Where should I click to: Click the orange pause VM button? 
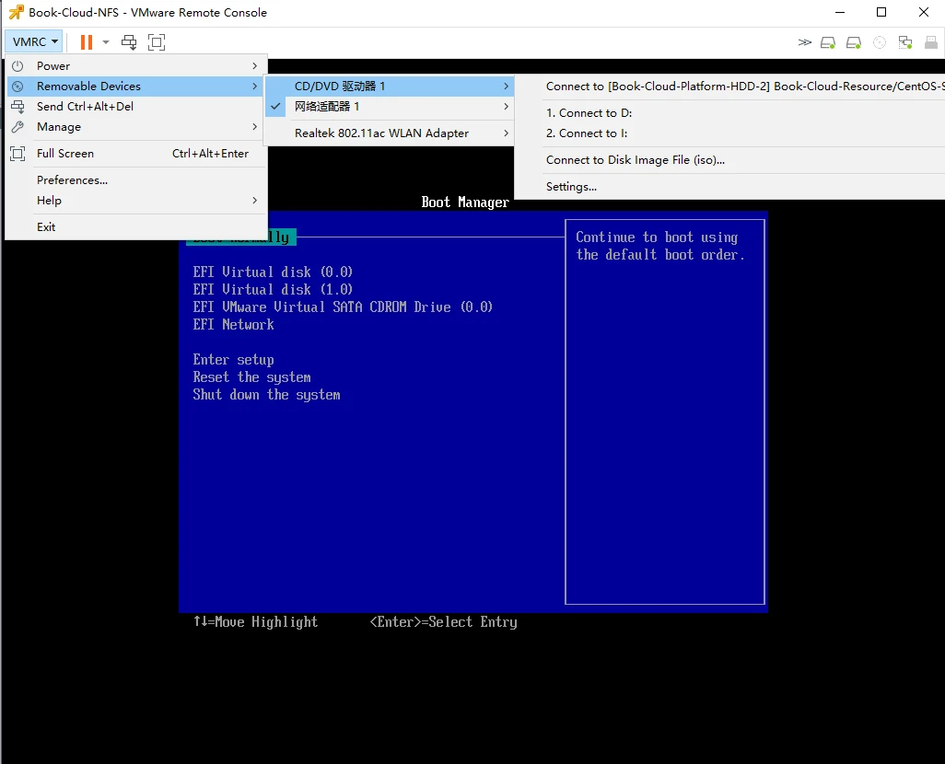pyautogui.click(x=87, y=41)
